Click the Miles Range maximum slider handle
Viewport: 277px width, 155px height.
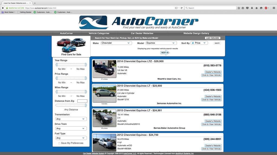click(86, 92)
